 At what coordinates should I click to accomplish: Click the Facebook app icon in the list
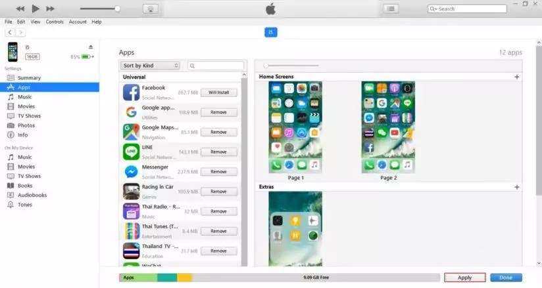click(131, 93)
